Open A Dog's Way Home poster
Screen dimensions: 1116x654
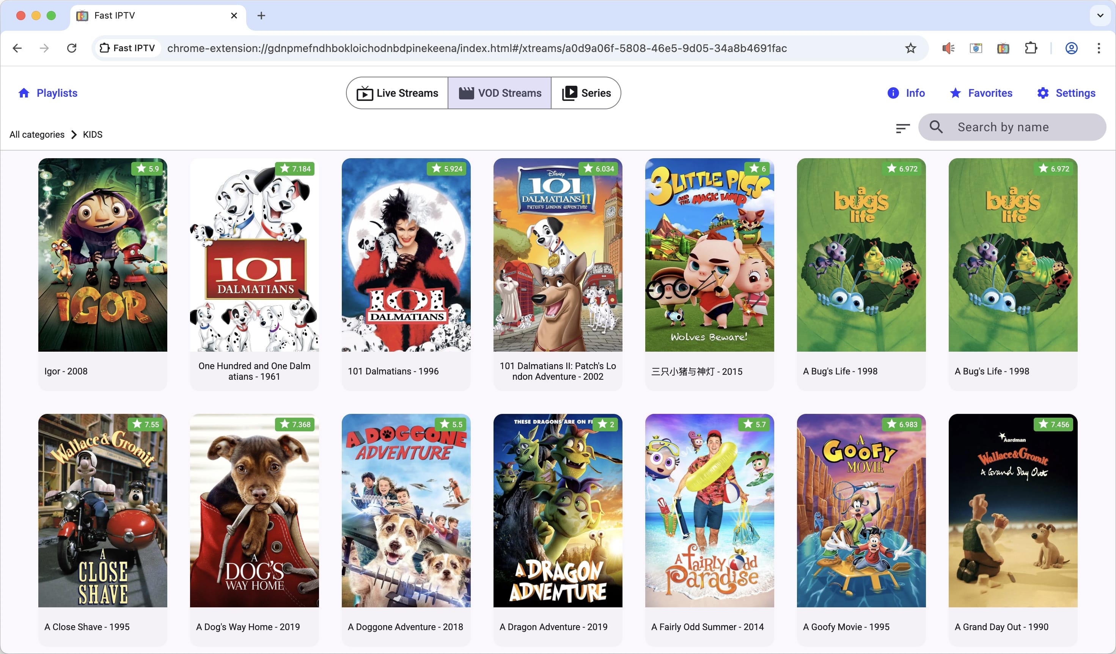coord(254,511)
